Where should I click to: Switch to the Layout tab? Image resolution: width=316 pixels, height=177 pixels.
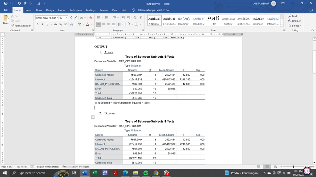62,10
